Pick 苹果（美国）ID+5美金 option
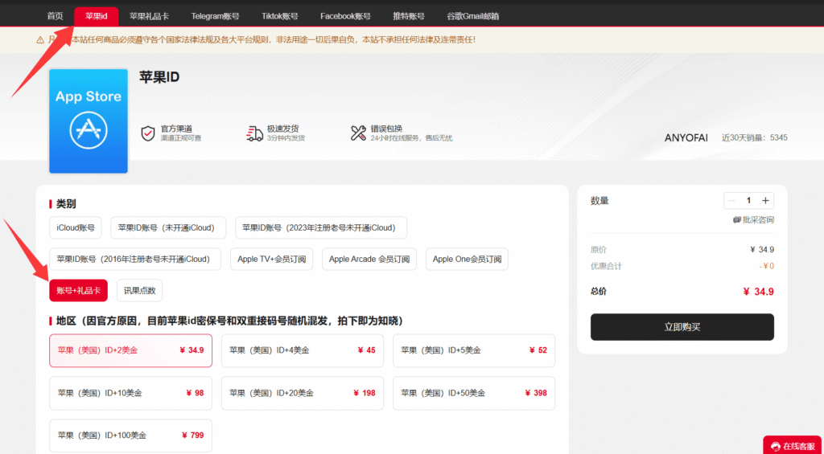Viewport: 824px width, 454px height. [474, 350]
